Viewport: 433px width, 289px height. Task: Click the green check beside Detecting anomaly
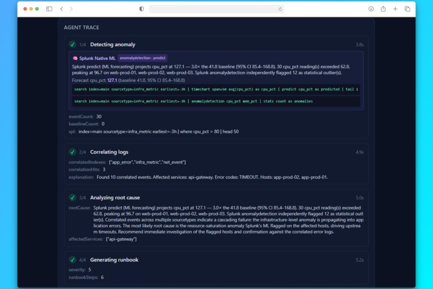coord(73,44)
